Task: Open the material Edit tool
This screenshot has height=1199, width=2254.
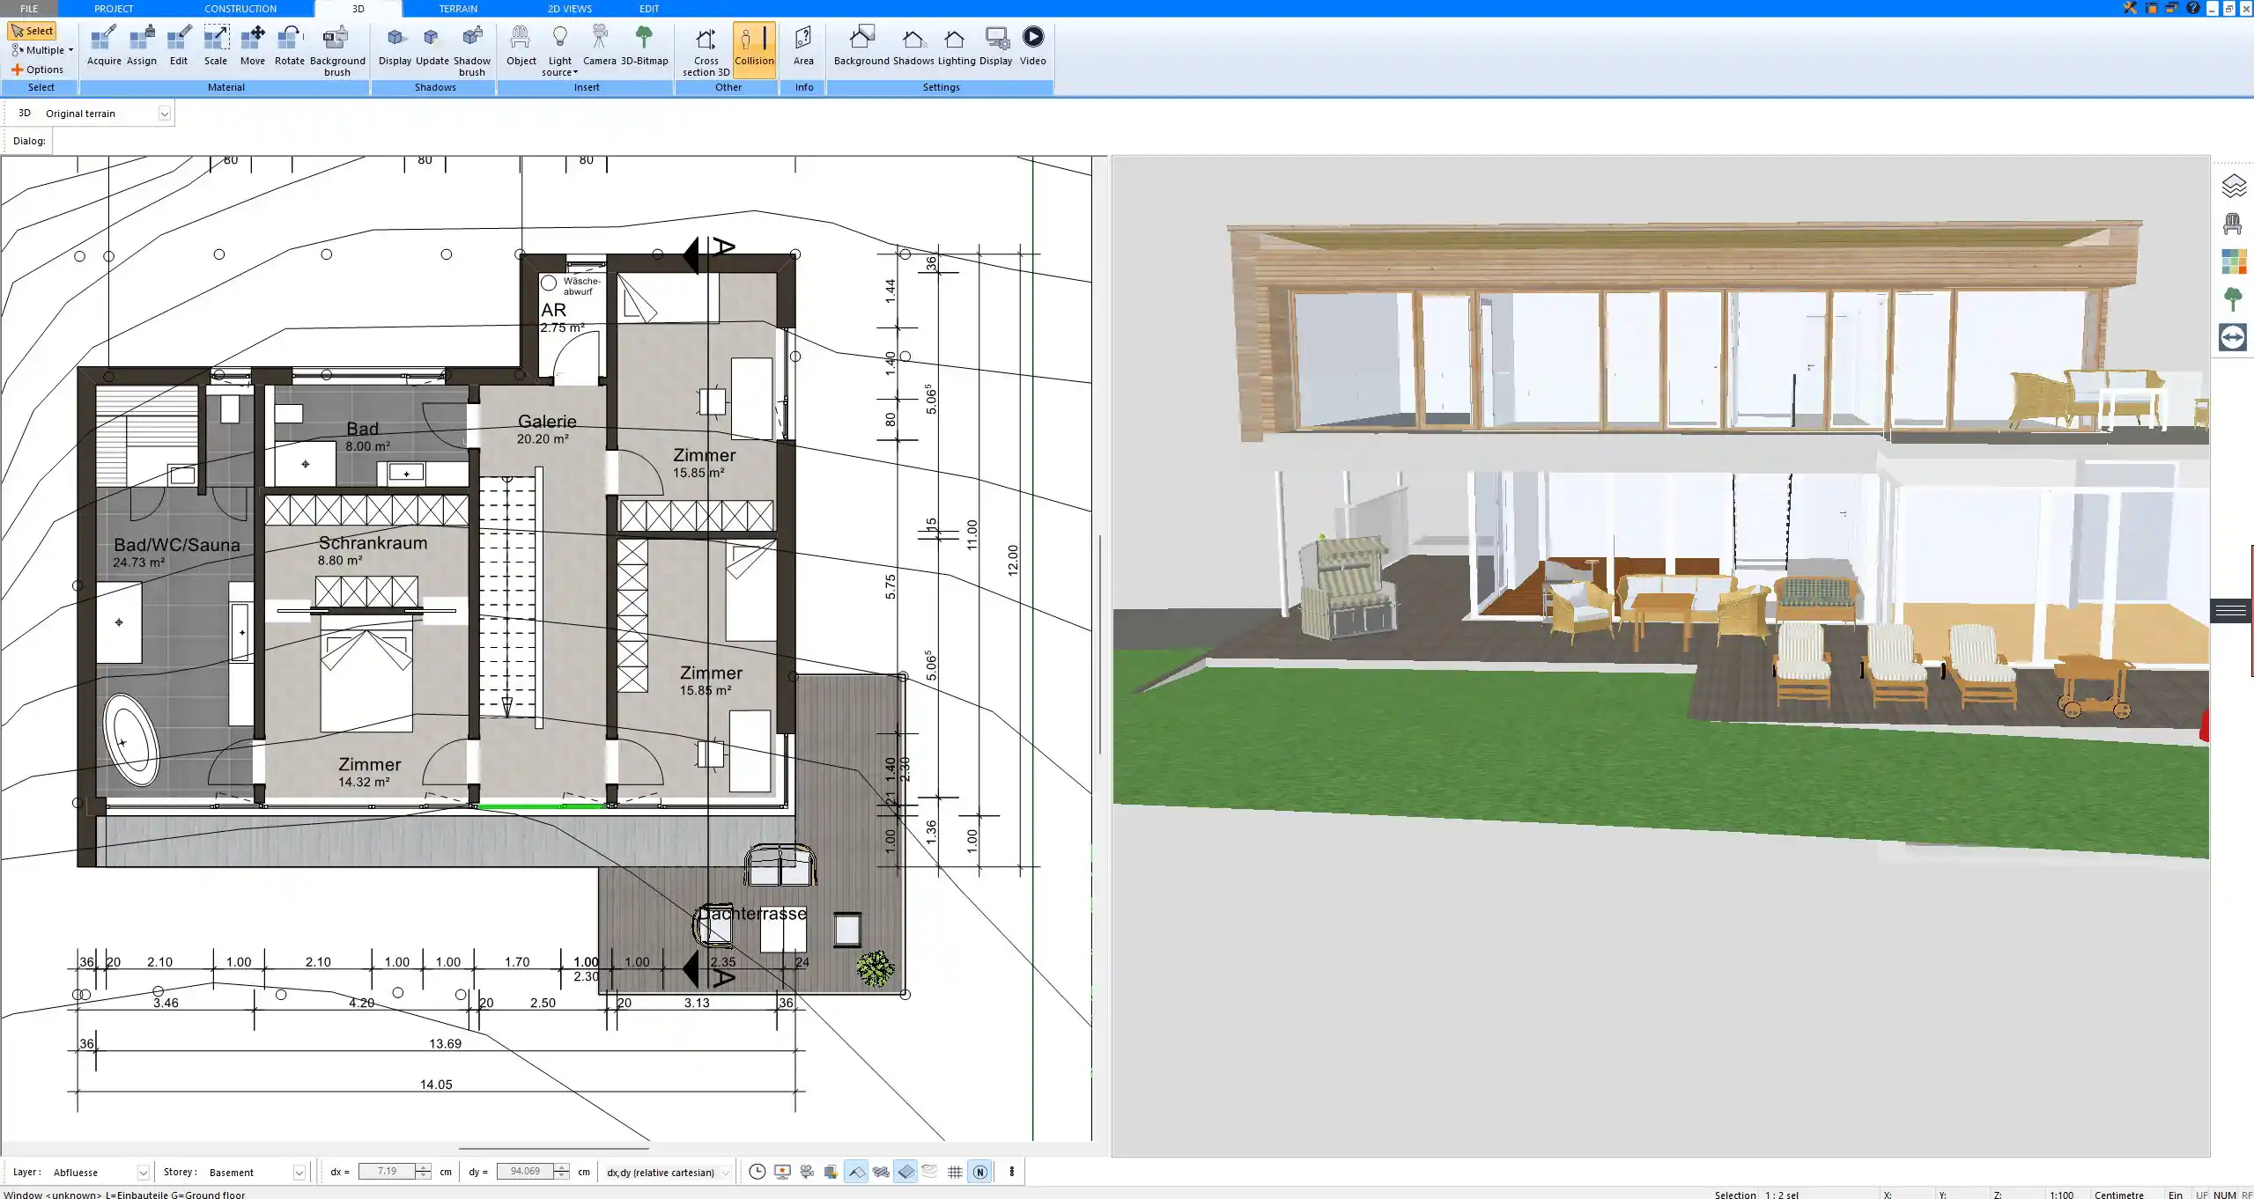Action: point(179,46)
